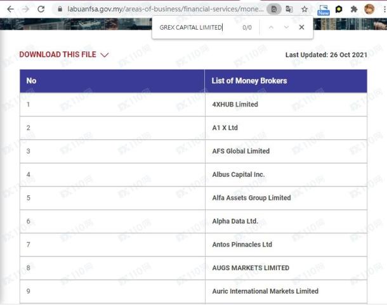Focus the address bar showing labuanfsa.gov.my

[166, 9]
